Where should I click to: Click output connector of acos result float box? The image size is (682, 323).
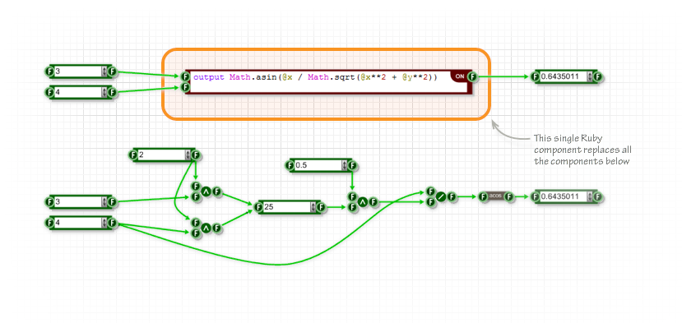point(597,197)
